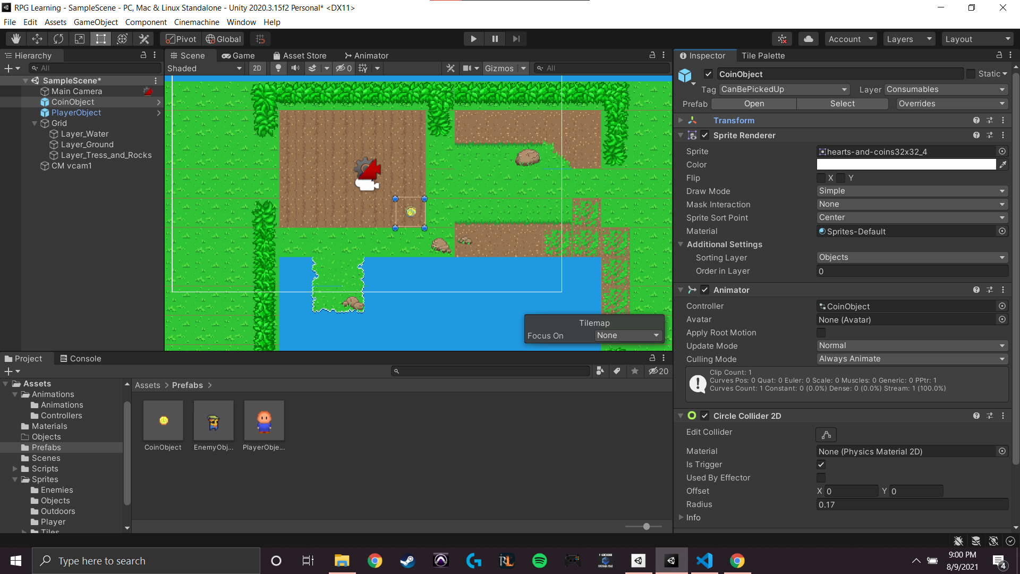Expand the Transform component

click(x=681, y=121)
